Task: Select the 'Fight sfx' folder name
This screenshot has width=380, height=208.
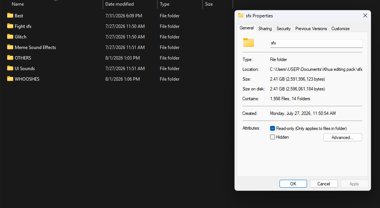Action: click(23, 26)
